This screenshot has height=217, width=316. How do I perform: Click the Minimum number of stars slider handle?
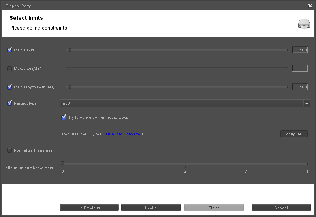(x=63, y=164)
